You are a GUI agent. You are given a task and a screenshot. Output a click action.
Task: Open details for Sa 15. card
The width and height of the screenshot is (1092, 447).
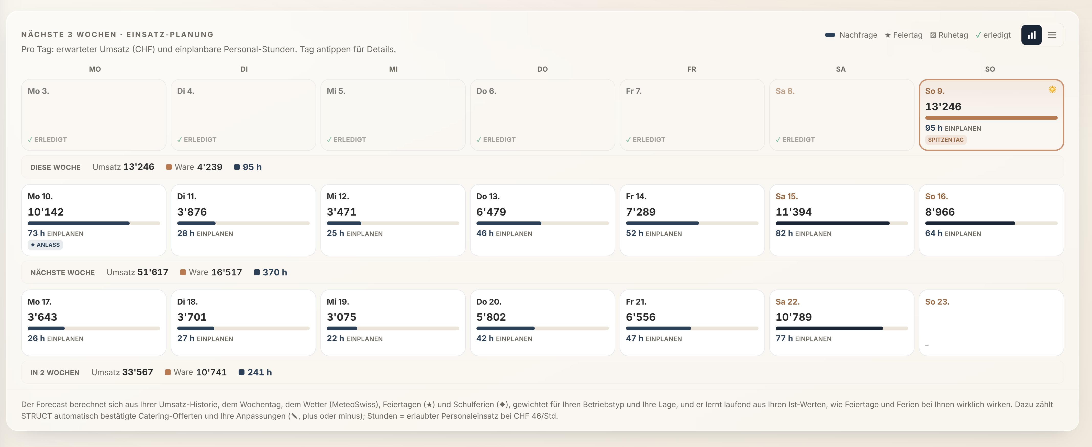pyautogui.click(x=841, y=220)
